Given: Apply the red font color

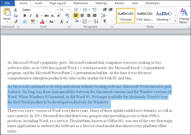Looking at the screenshot, I should 42,21.
